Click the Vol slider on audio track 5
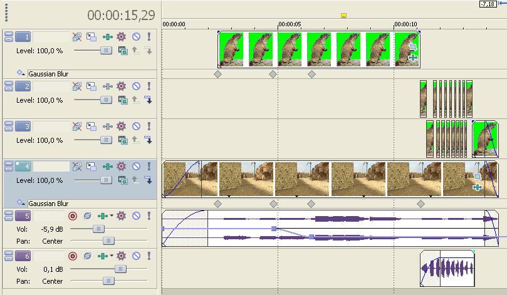507x295 pixels. pyautogui.click(x=98, y=229)
